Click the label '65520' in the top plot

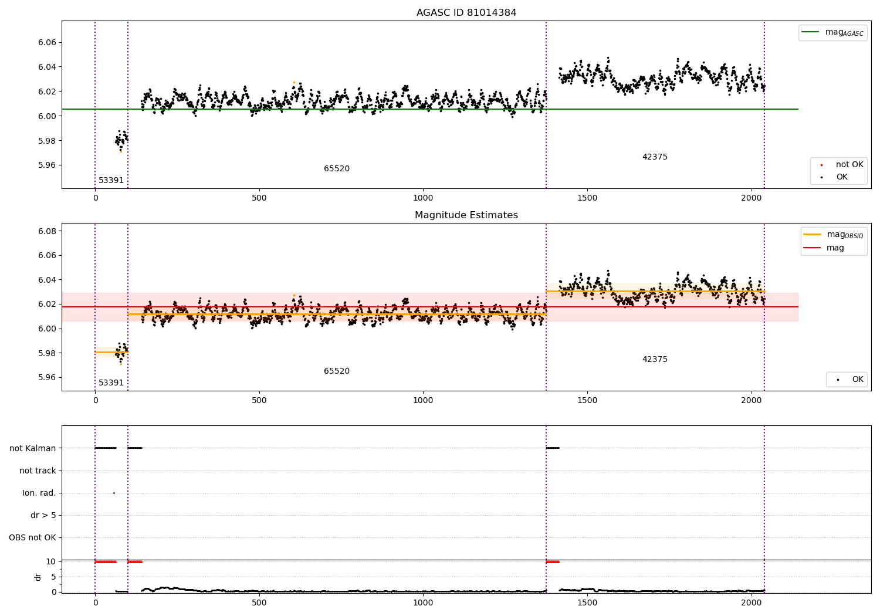pos(337,169)
